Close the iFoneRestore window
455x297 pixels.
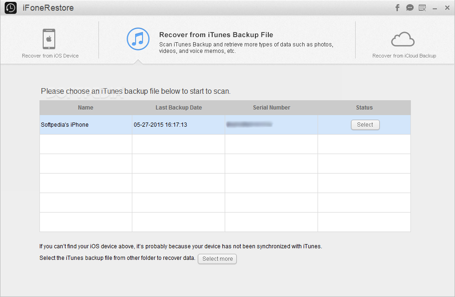pyautogui.click(x=447, y=8)
